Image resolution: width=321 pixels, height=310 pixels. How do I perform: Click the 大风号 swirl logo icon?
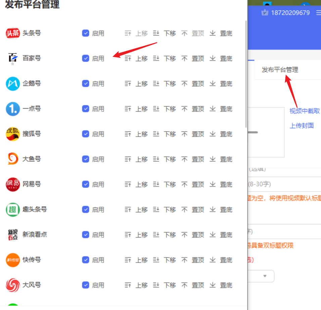13,285
